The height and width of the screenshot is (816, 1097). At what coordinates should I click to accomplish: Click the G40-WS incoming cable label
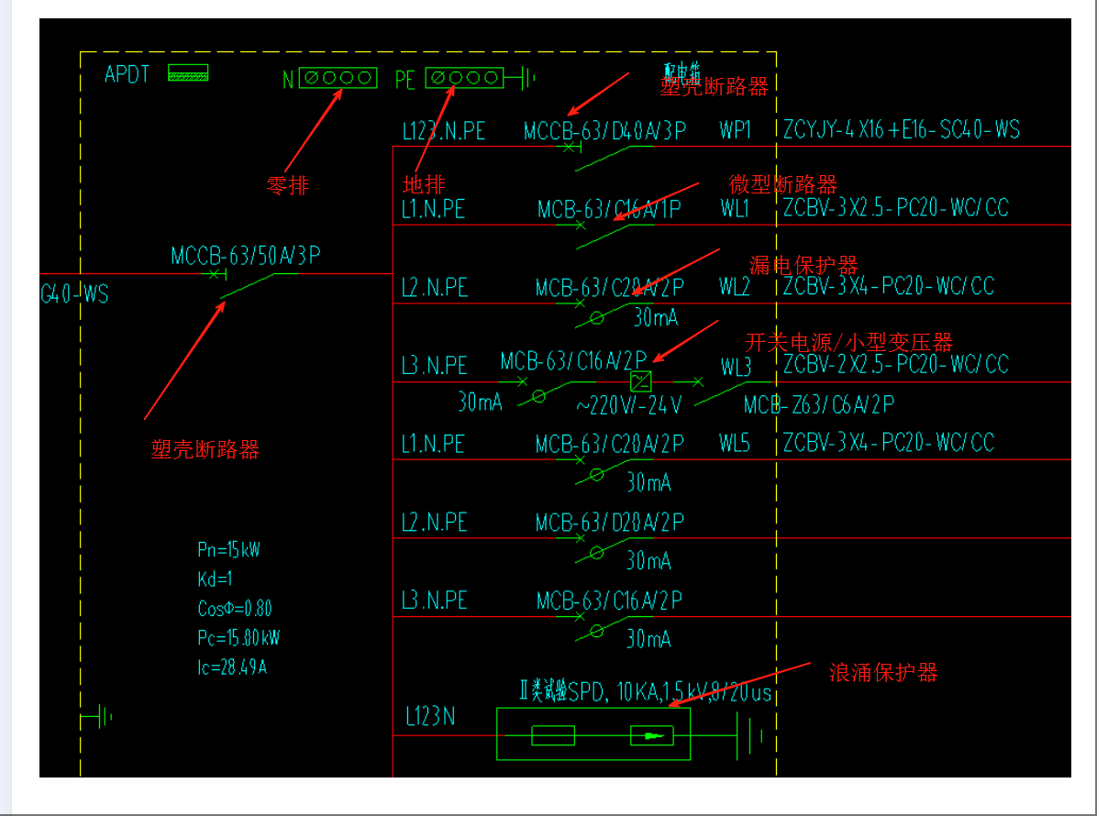click(74, 293)
